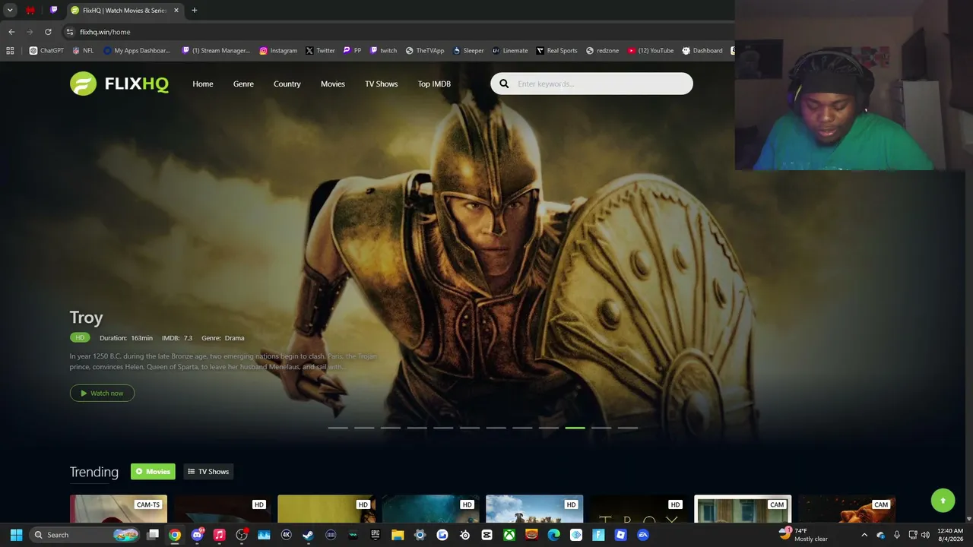Image resolution: width=973 pixels, height=547 pixels.
Task: Select the active green slider indicator
Action: (575, 428)
